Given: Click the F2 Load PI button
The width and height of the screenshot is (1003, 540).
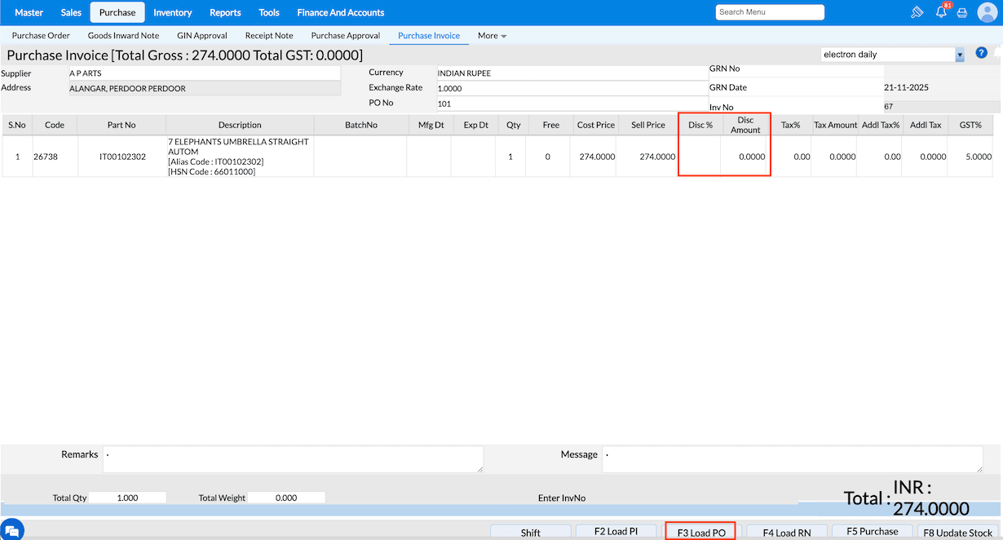Looking at the screenshot, I should click(x=616, y=532).
